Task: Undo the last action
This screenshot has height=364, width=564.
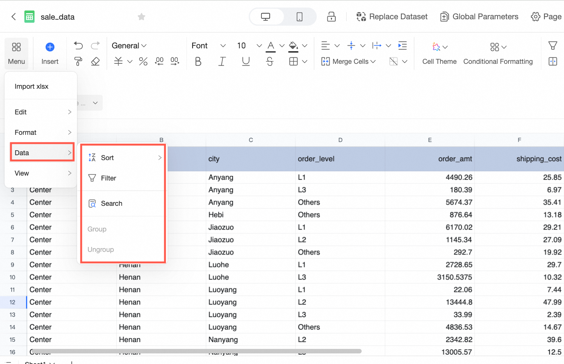Action: click(78, 46)
